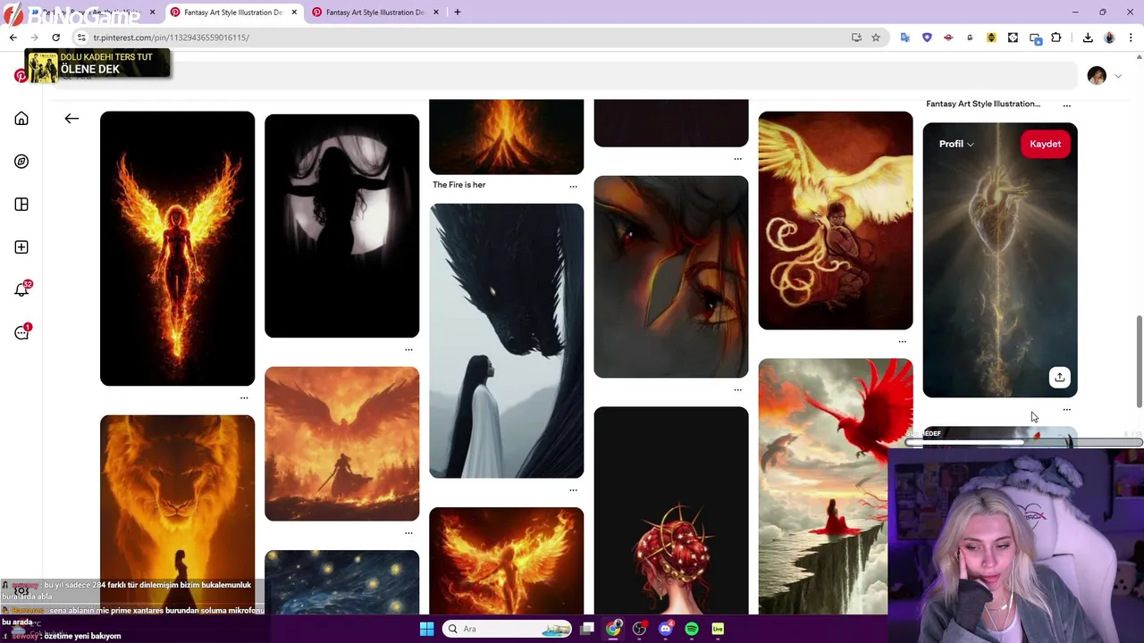This screenshot has height=643, width=1144.
Task: Open the Live app on taskbar
Action: [718, 629]
